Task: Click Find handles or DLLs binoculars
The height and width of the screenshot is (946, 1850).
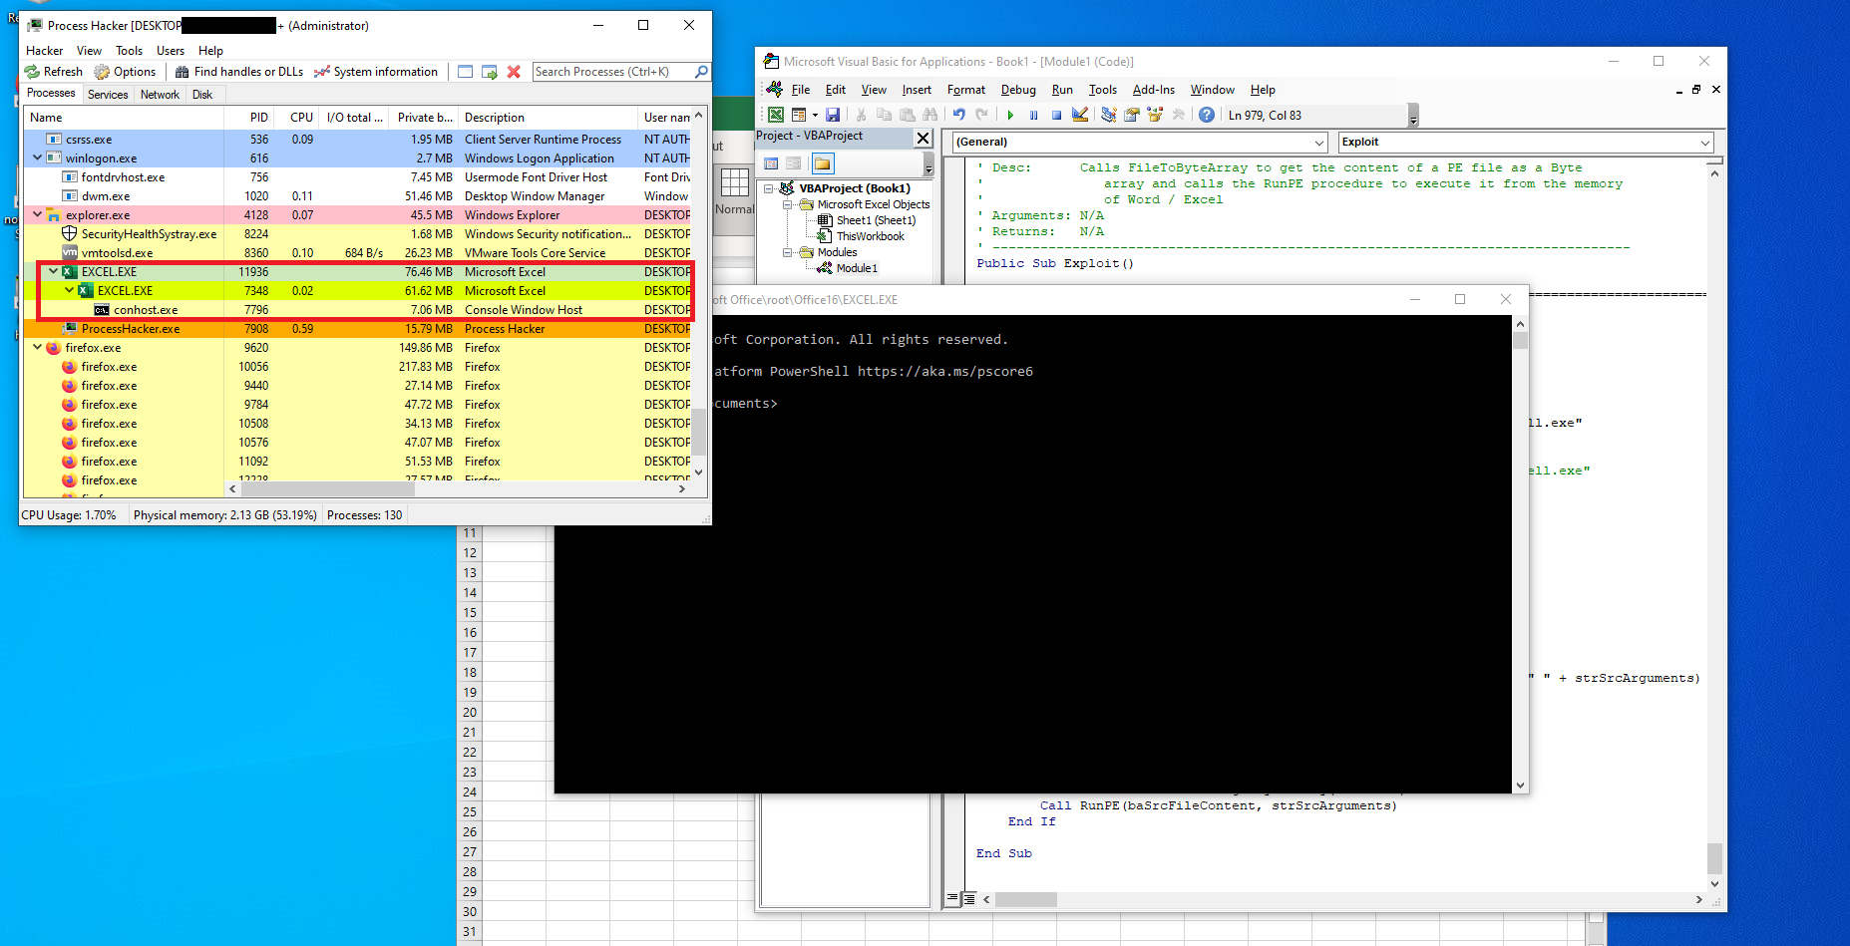Action: (x=183, y=72)
